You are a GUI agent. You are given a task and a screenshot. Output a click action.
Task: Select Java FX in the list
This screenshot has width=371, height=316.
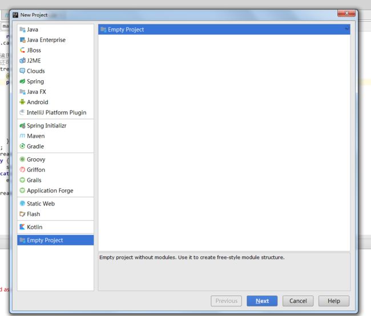coord(55,92)
